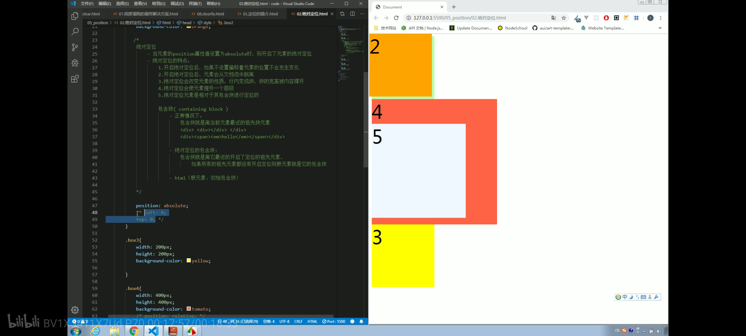Screen dimensions: 746x336
Task: Switch to the 07.高度塌陷的最终解决方案.html tab
Action: coord(148,14)
